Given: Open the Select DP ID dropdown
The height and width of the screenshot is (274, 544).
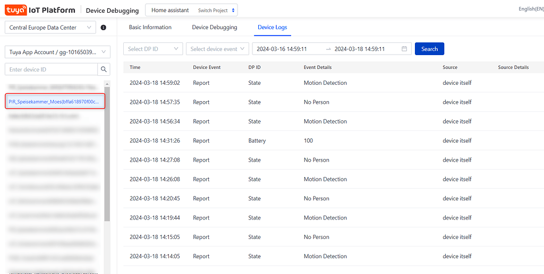Looking at the screenshot, I should point(153,49).
